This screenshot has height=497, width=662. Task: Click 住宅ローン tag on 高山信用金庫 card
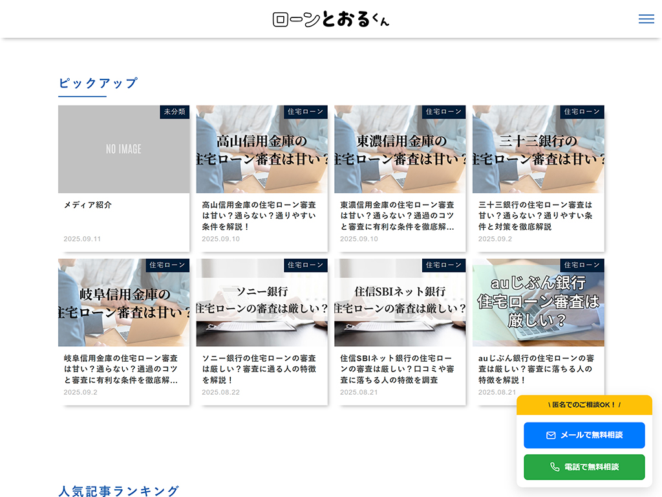(x=305, y=112)
